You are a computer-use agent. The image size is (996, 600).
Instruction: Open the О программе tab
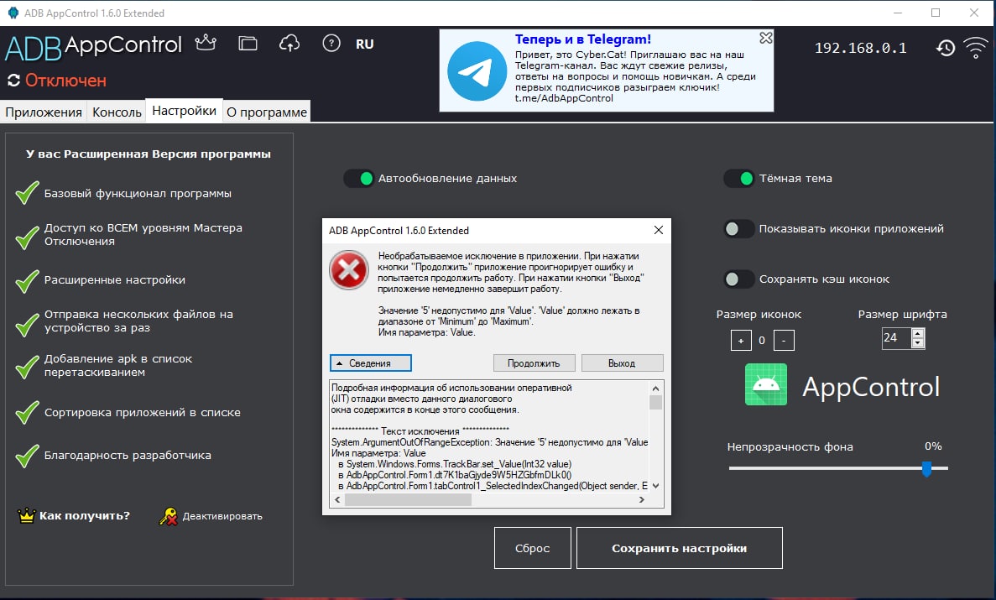[267, 112]
